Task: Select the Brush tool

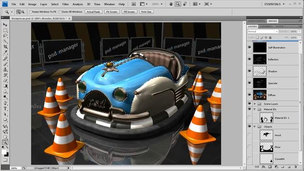Action: (x=5, y=64)
